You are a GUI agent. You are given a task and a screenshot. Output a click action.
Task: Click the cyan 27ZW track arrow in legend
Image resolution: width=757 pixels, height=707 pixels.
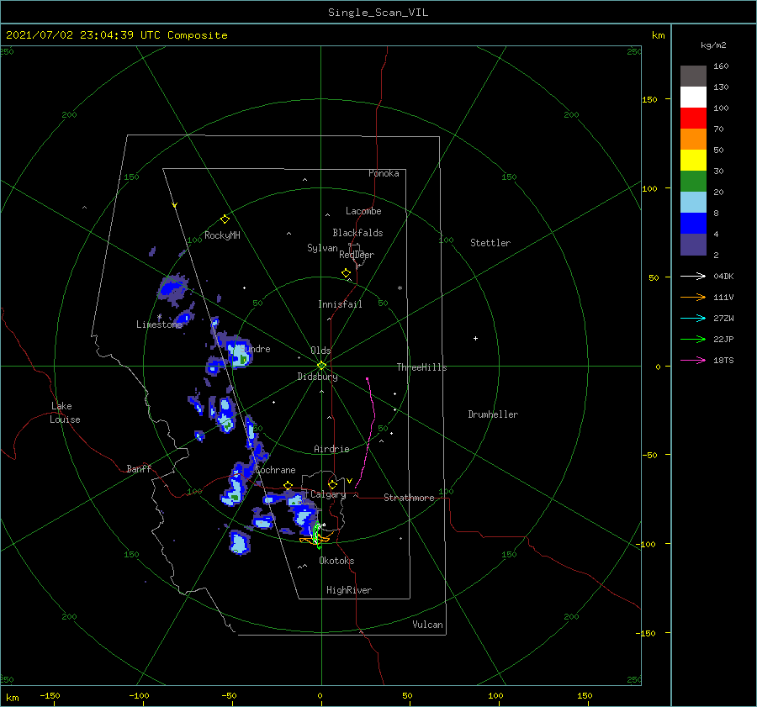pyautogui.click(x=693, y=318)
